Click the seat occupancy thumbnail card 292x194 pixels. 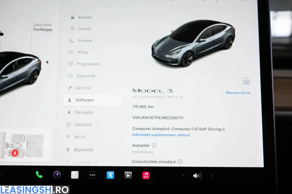tap(25, 146)
